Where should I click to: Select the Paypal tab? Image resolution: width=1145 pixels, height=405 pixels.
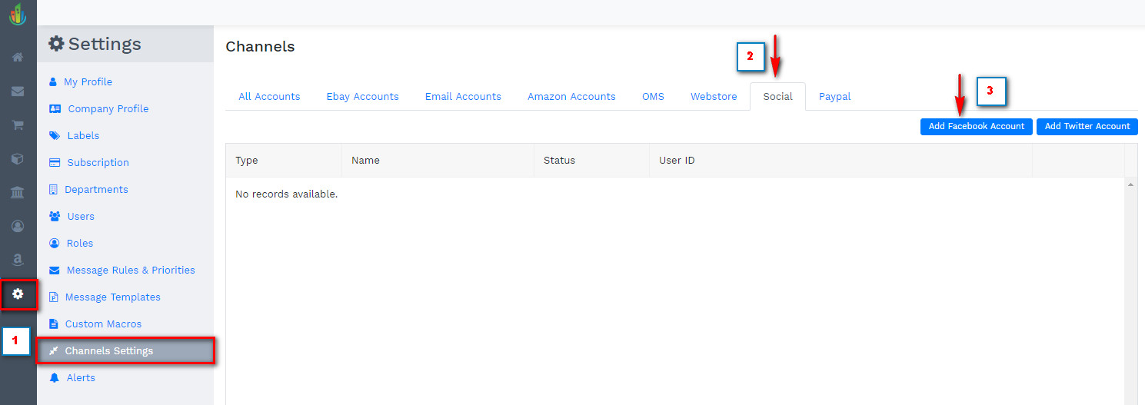click(x=834, y=97)
